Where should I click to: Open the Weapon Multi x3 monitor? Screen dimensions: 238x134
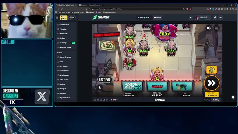(x=132, y=86)
